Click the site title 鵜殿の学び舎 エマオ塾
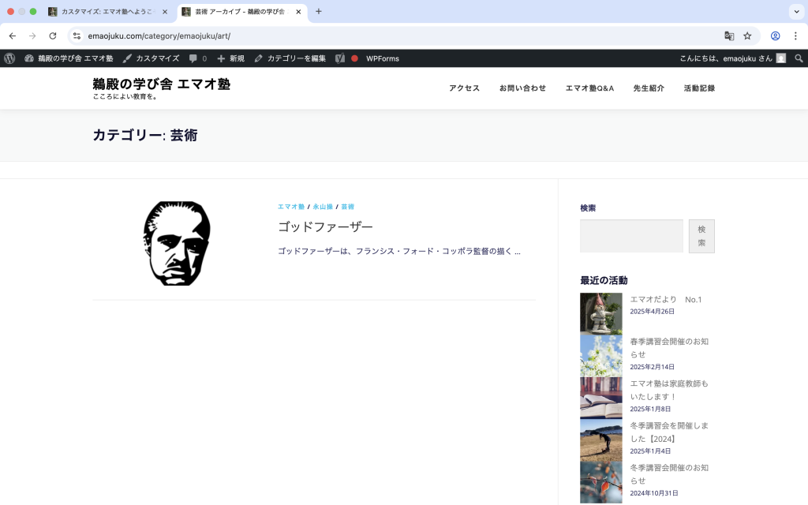 (x=161, y=84)
